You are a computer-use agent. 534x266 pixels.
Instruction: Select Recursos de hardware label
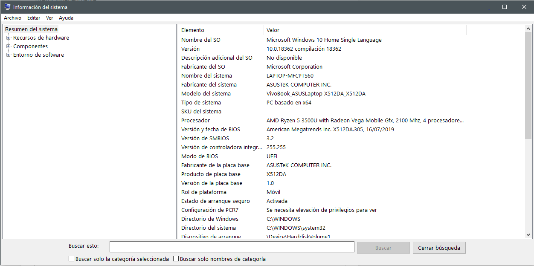coord(41,38)
